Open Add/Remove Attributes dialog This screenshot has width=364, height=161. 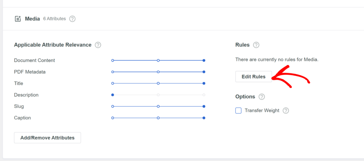[x=47, y=138]
